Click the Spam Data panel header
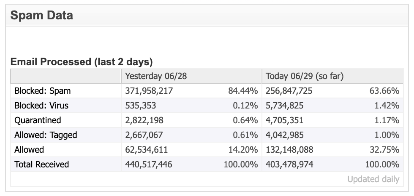Screen dimensions: 414x196 click(207, 15)
